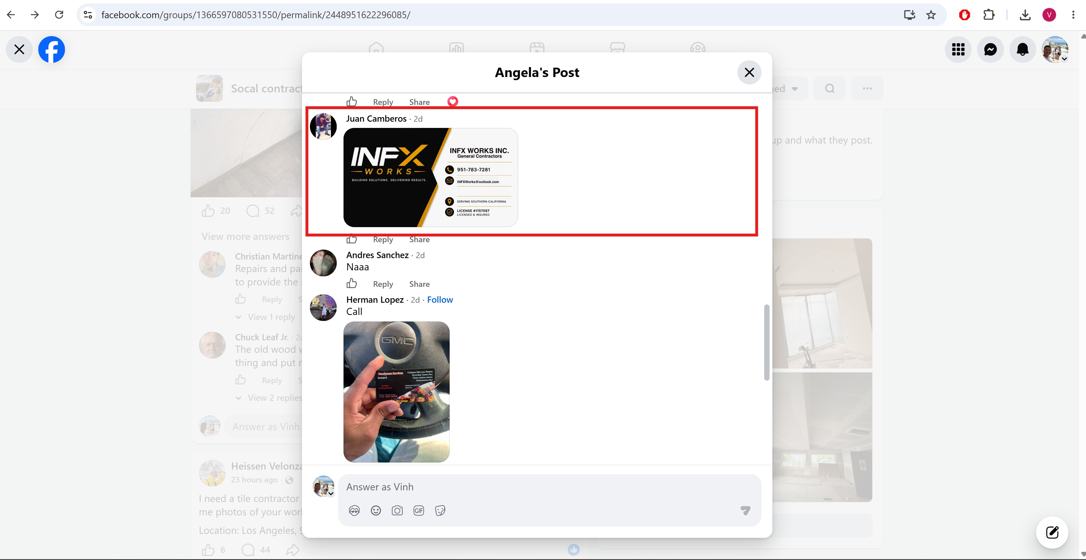Close the post view with the top-left X
This screenshot has height=560, width=1086.
19,49
